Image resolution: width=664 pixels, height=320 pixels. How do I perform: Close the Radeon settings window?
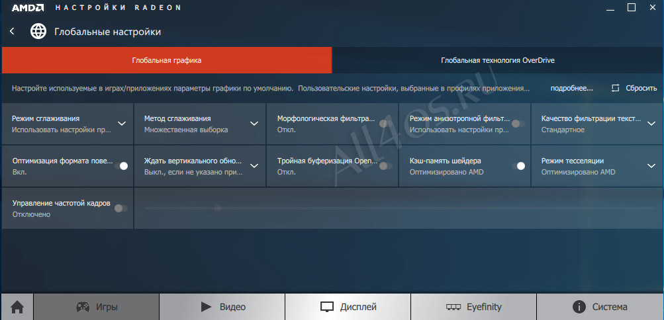(651, 7)
